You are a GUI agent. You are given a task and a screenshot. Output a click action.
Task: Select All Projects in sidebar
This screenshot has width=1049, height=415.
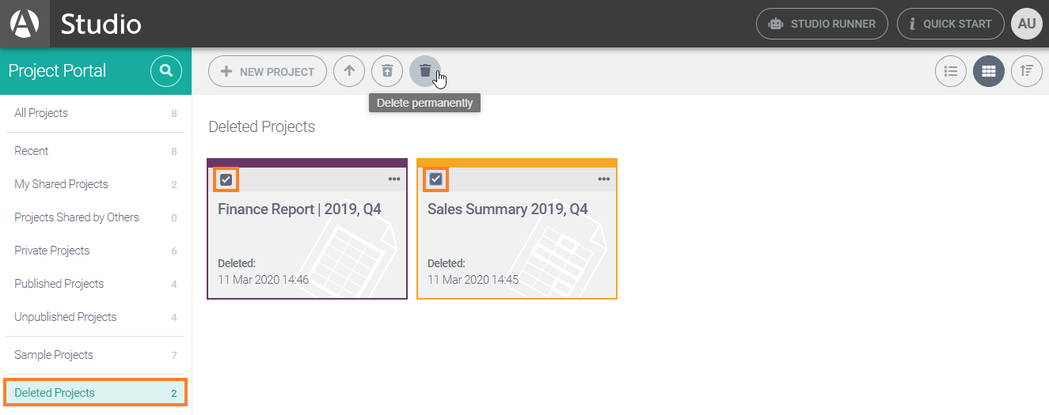41,113
